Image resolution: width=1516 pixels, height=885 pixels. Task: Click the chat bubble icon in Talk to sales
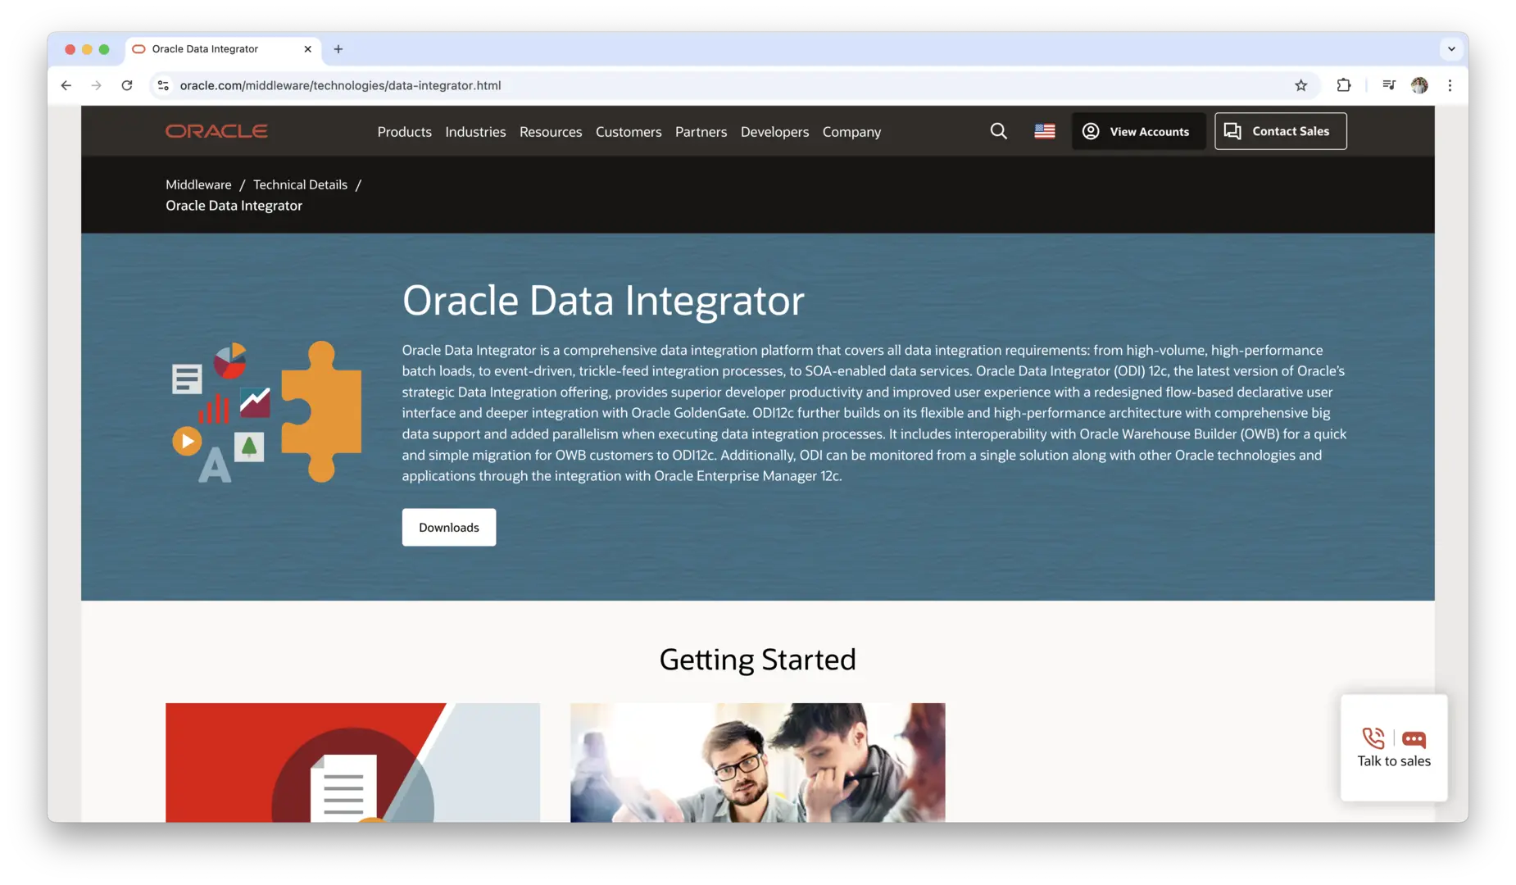coord(1414,739)
